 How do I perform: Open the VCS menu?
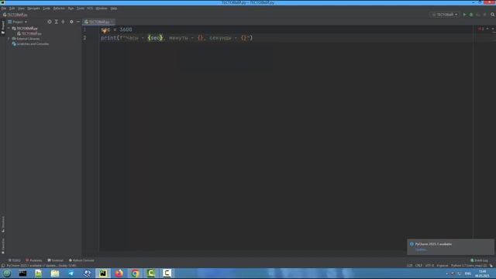point(90,9)
